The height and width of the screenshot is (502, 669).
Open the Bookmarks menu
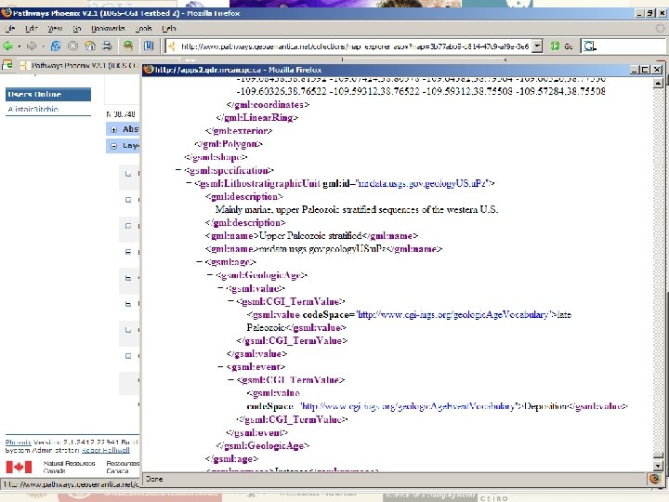click(108, 28)
